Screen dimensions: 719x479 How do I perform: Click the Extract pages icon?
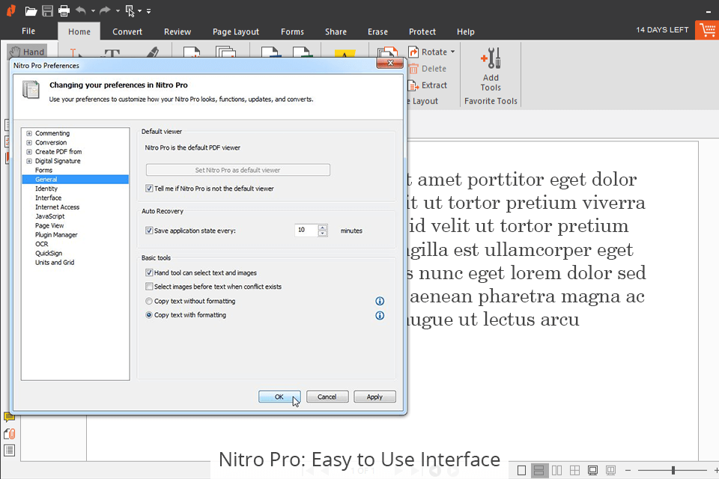(x=413, y=85)
